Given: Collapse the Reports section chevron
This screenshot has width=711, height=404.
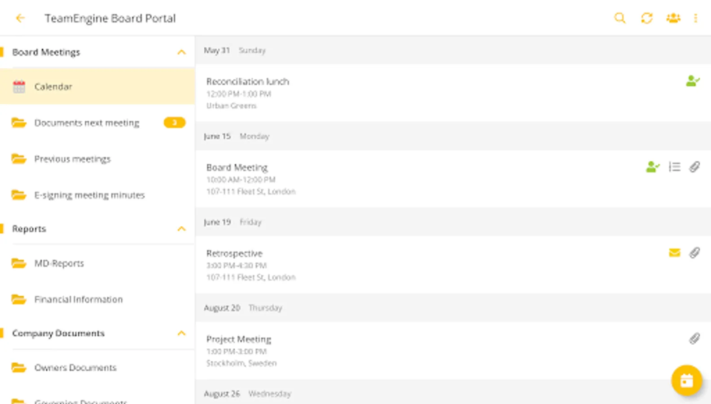Looking at the screenshot, I should pyautogui.click(x=181, y=229).
